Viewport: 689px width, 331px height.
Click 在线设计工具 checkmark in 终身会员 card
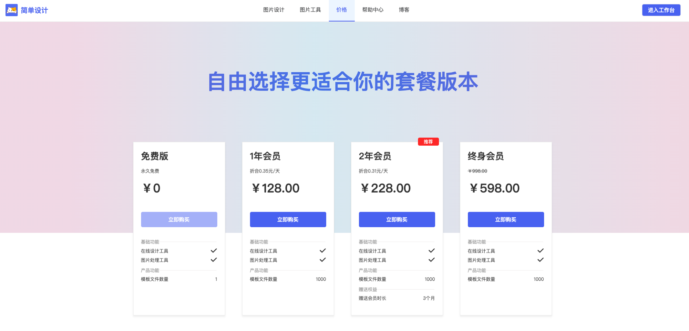click(540, 251)
